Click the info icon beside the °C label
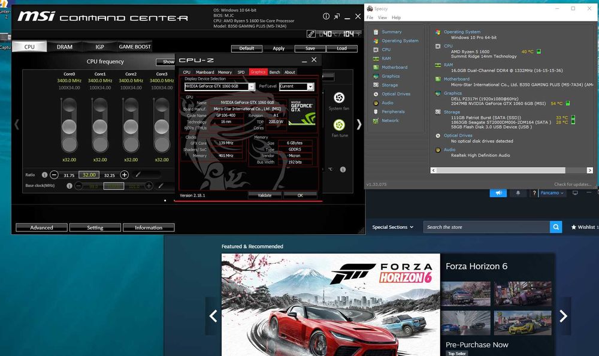The height and width of the screenshot is (356, 599). click(343, 170)
